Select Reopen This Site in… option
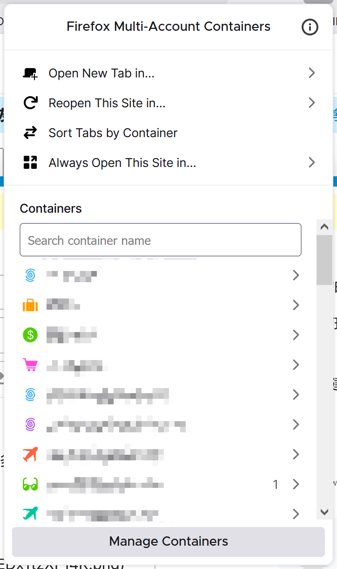This screenshot has height=569, width=337. 169,103
